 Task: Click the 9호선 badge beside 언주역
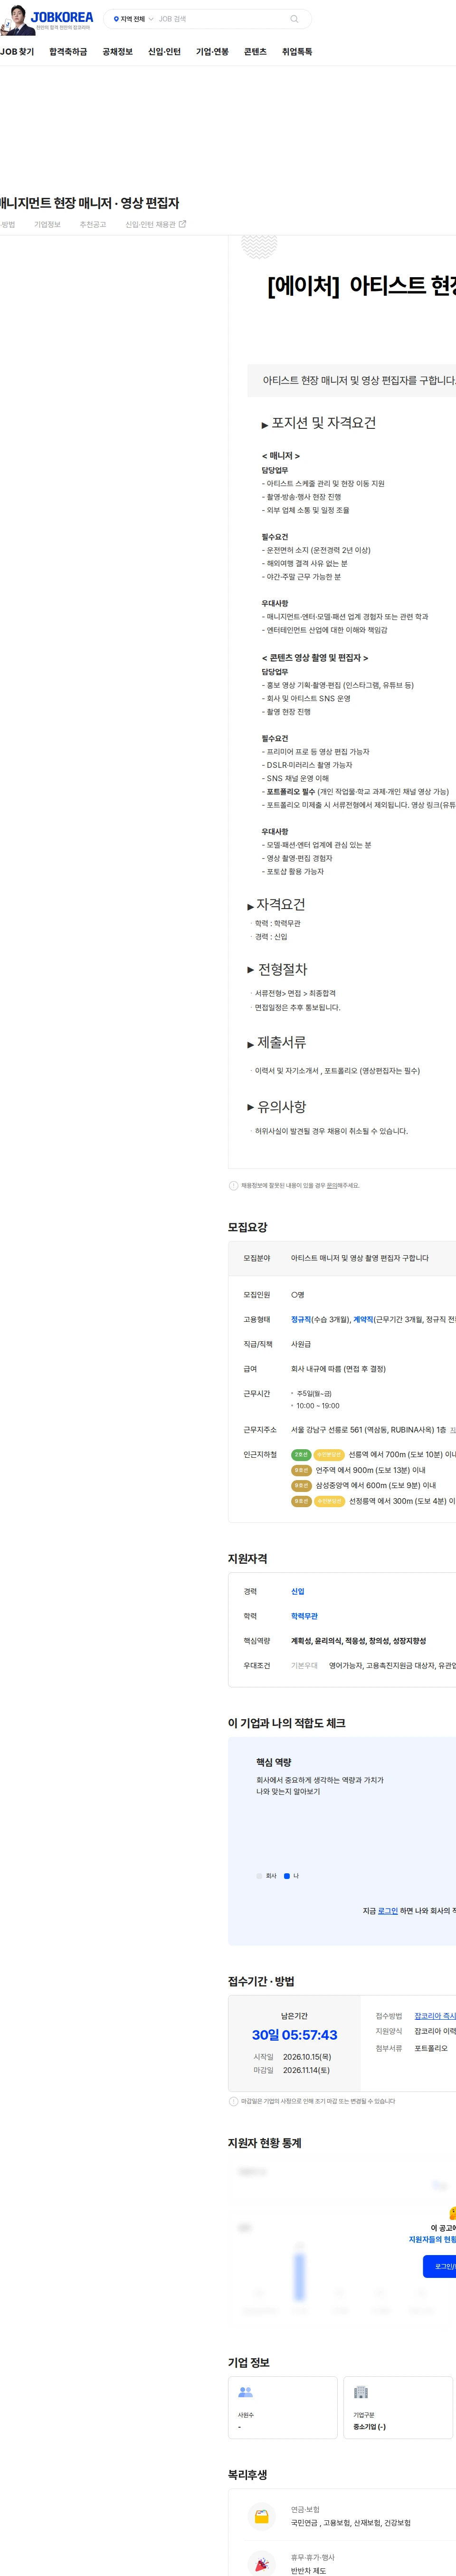[x=301, y=1471]
